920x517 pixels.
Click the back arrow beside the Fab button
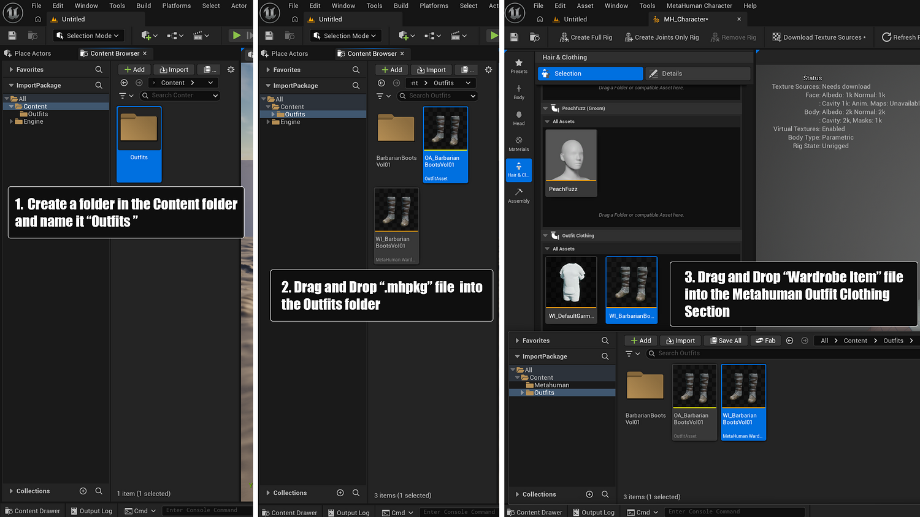coord(790,341)
